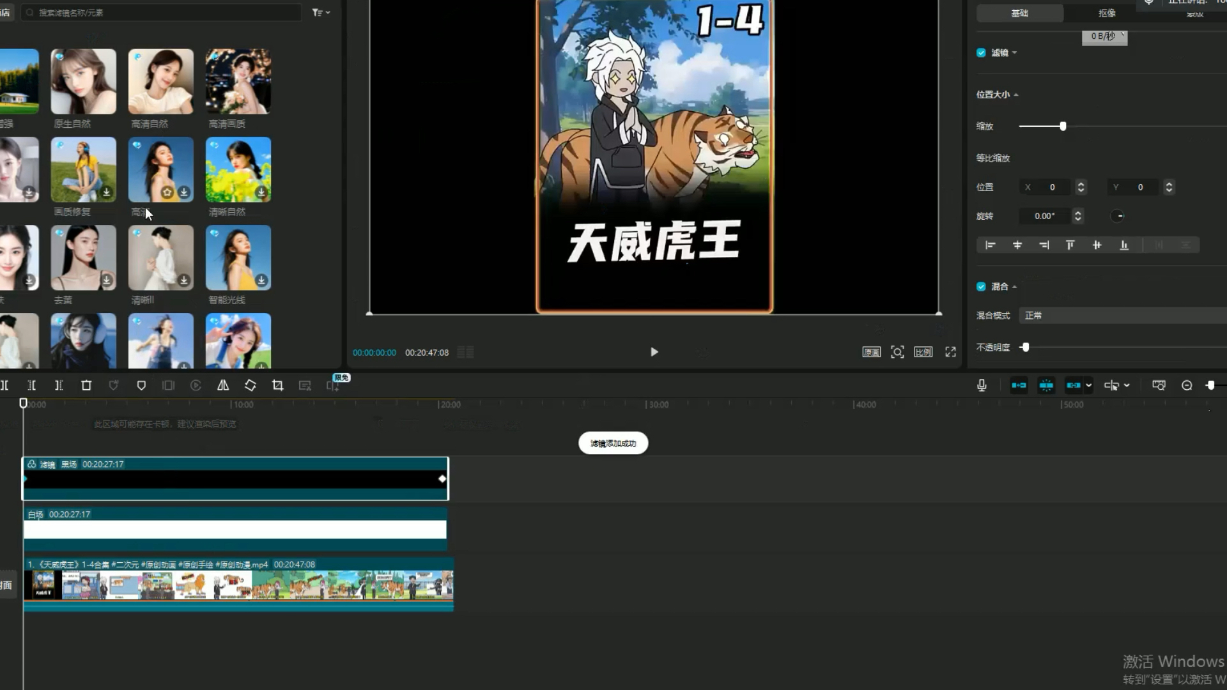Click the preview zoom focus icon
This screenshot has width=1227, height=690.
[897, 352]
